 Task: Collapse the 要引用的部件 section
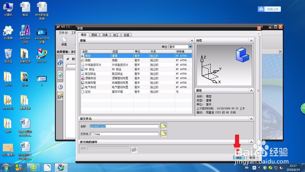click(251, 142)
